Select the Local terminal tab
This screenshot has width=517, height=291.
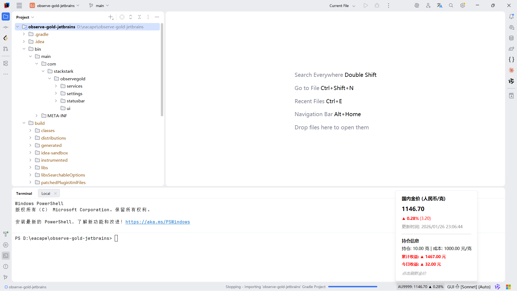(x=46, y=193)
